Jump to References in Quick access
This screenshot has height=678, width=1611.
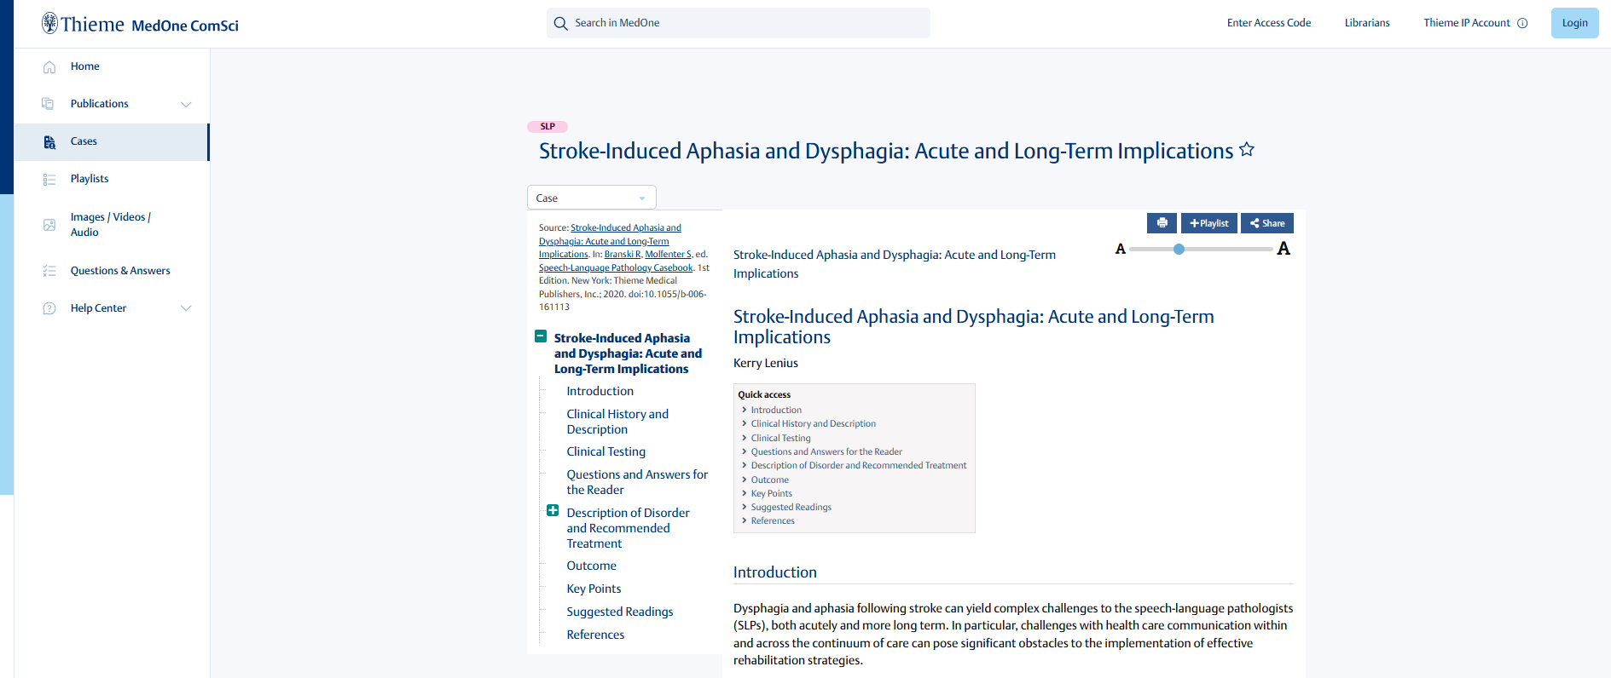[x=773, y=520]
